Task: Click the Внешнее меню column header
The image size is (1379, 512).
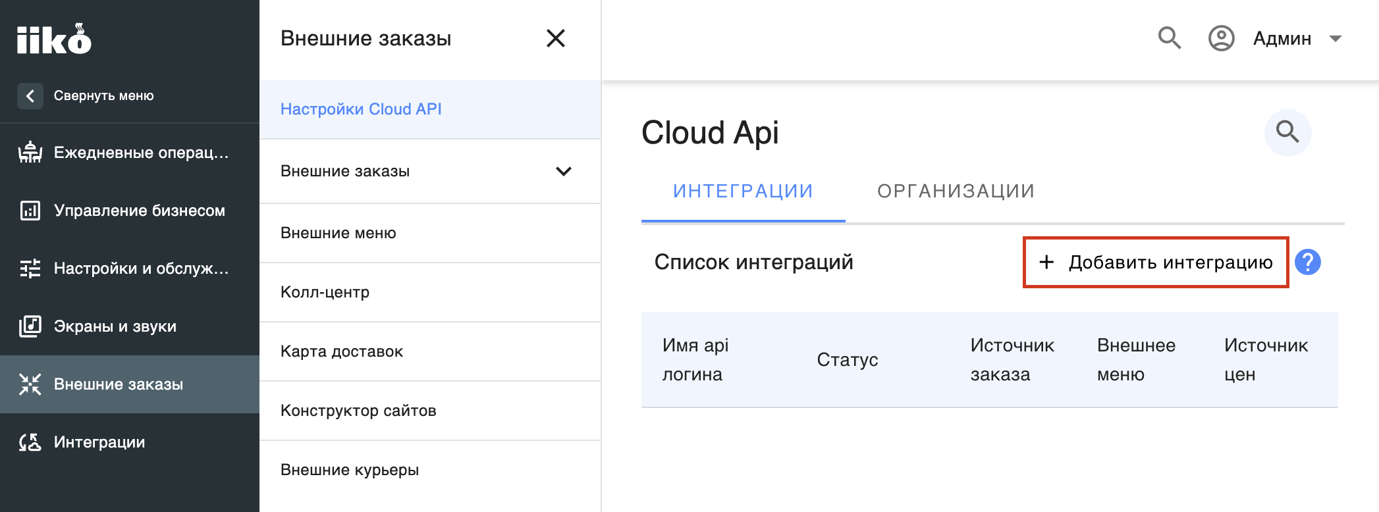Action: click(x=1136, y=360)
